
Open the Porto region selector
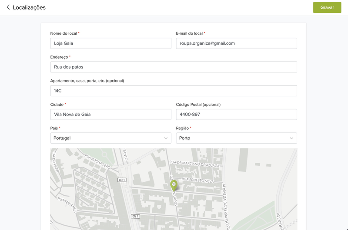[x=236, y=138]
